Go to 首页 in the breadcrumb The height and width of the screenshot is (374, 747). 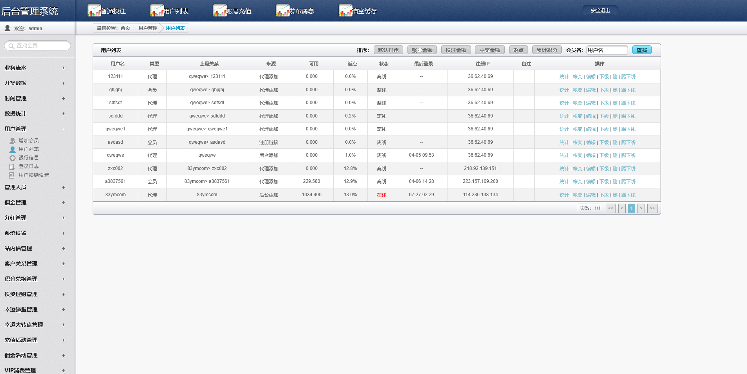pyautogui.click(x=125, y=28)
